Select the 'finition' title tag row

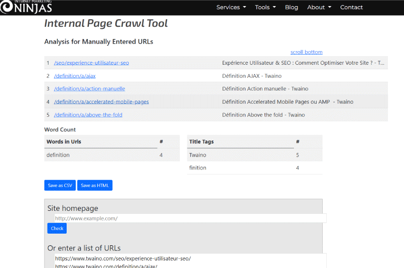click(255, 168)
